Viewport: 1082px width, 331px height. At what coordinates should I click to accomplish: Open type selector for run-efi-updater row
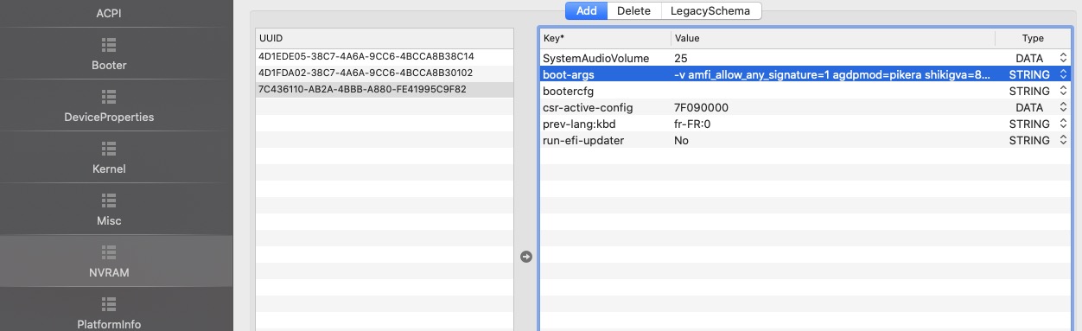pos(1063,140)
